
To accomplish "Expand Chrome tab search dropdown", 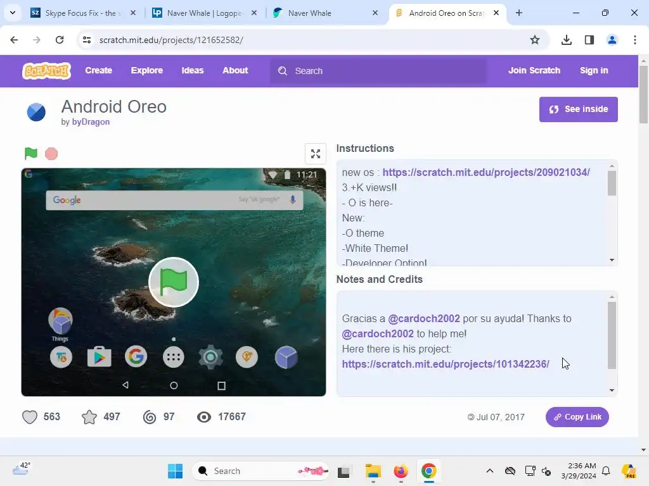I will click(13, 13).
